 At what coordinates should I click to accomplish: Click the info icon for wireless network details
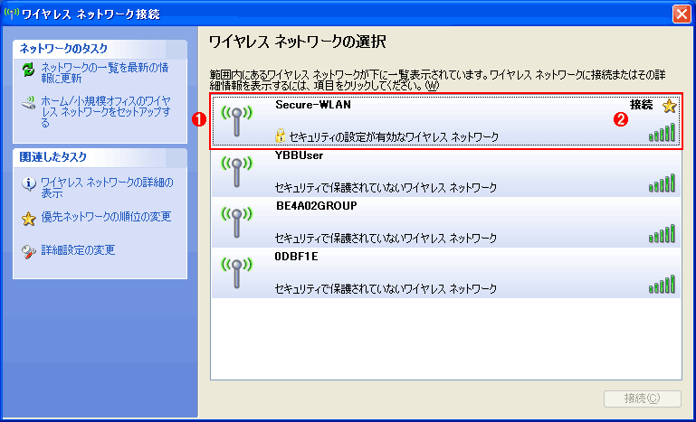coord(28,183)
